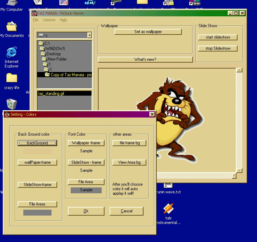Open Internet Explorer desktop icon
The image size is (257, 242).
(x=11, y=53)
